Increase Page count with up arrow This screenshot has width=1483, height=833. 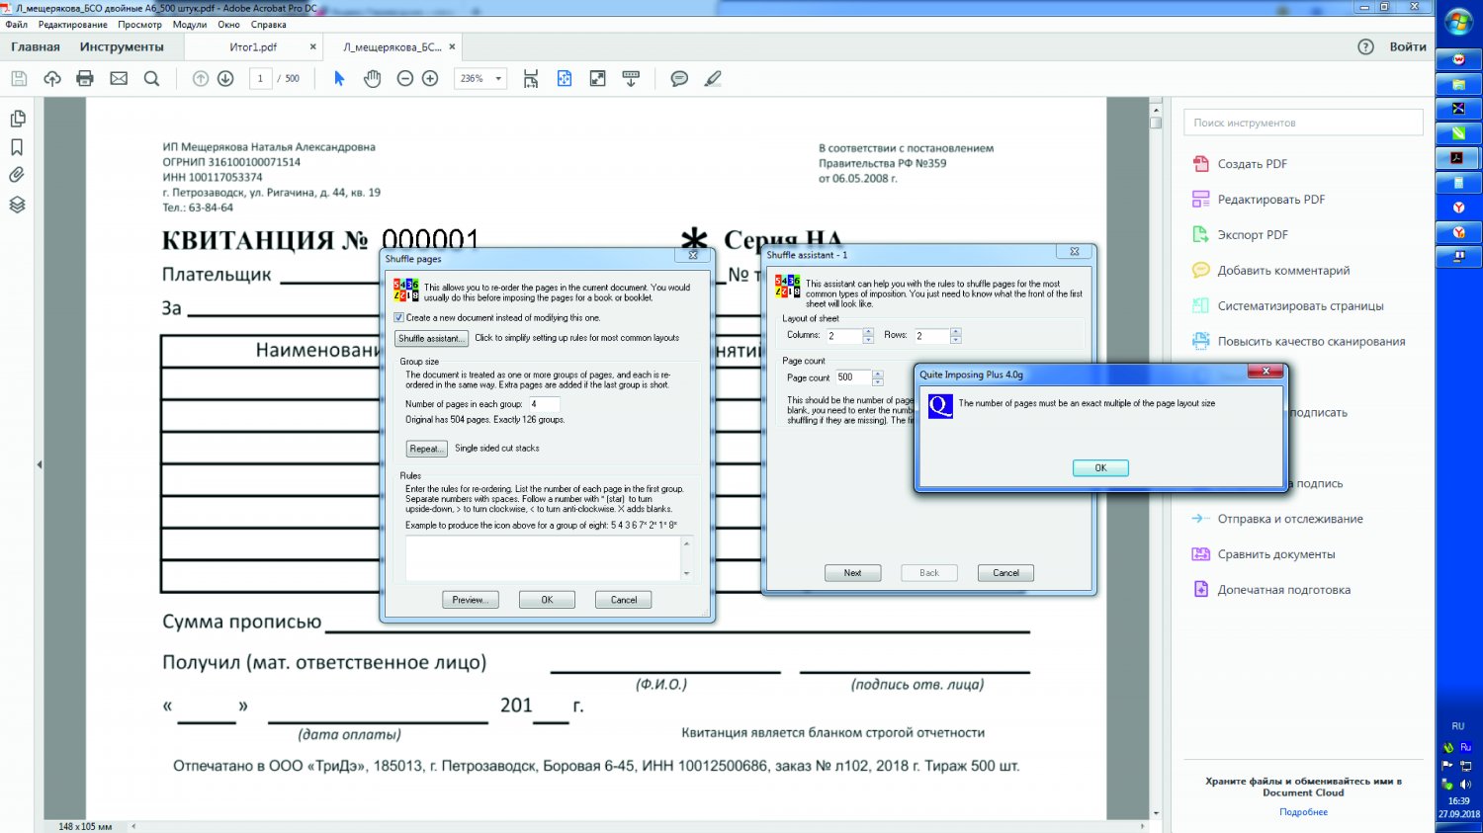tap(877, 374)
